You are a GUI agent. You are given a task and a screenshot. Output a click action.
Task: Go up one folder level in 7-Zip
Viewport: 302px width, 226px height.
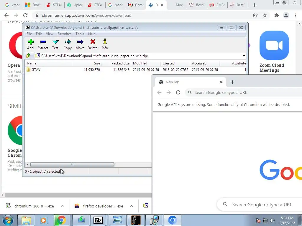(x=28, y=56)
